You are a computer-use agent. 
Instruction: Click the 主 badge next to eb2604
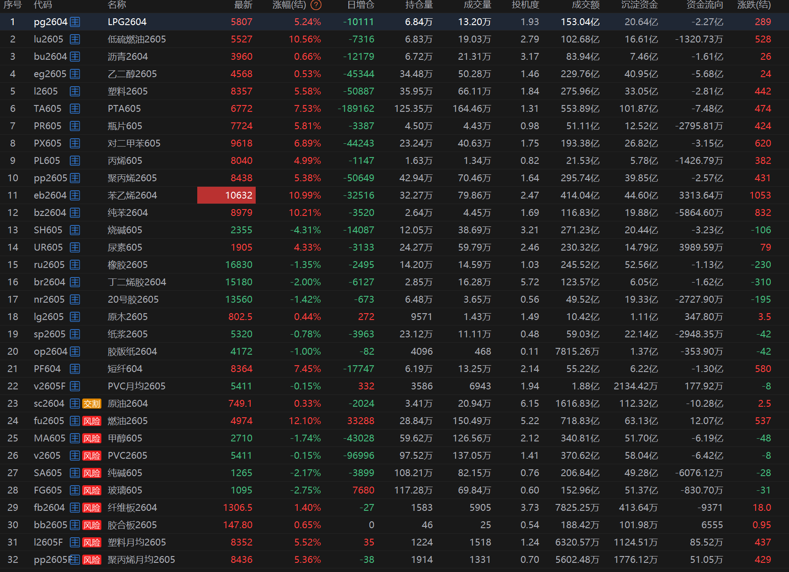75,195
